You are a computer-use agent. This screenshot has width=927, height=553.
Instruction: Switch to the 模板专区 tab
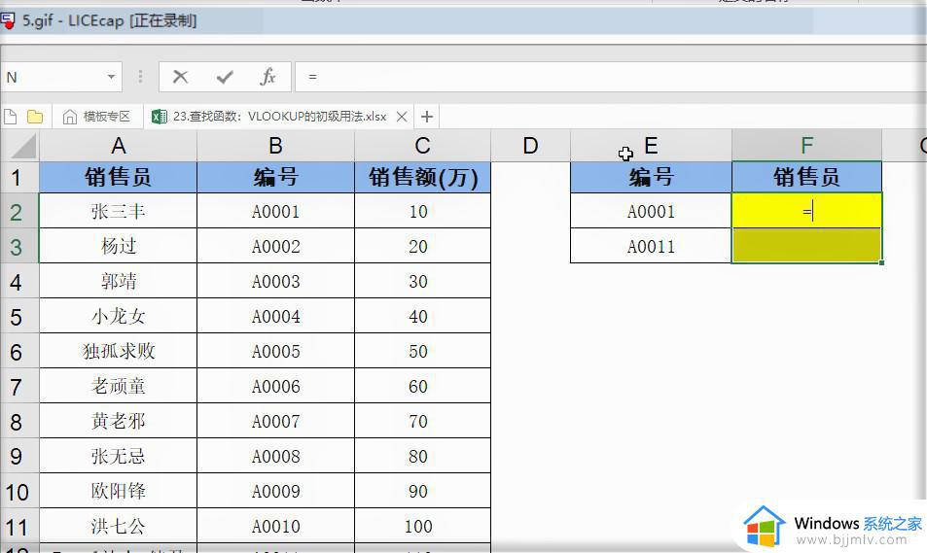[96, 117]
